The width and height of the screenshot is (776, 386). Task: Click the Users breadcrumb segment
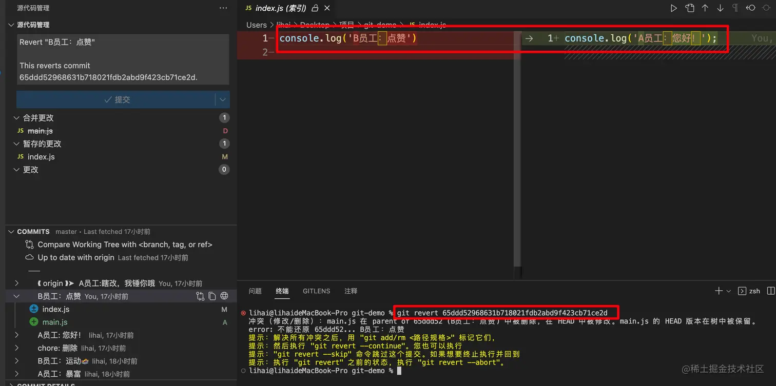(257, 25)
